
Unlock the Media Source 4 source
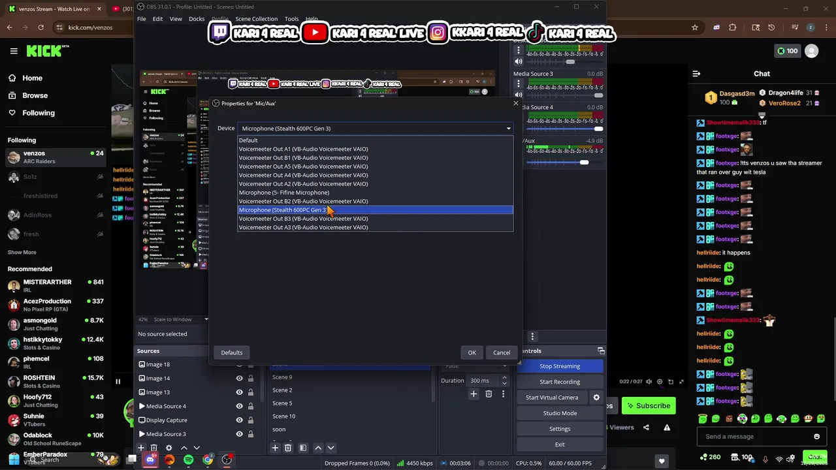tap(250, 406)
